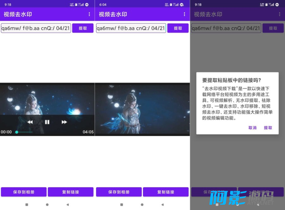Open the overflow menu on the 6:04 screen

click(184, 14)
